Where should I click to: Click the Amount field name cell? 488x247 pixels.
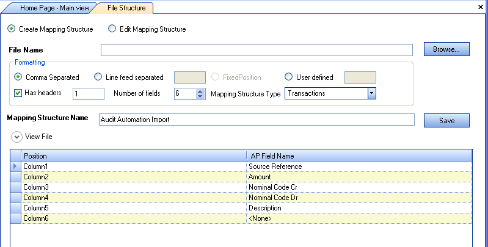tap(360, 177)
